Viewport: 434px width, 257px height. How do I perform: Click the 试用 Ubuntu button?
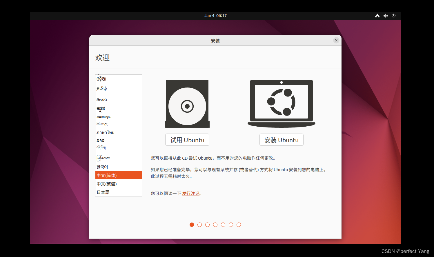(x=187, y=140)
